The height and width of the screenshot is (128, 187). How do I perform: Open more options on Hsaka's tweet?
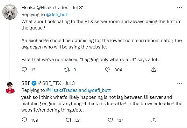point(179,8)
